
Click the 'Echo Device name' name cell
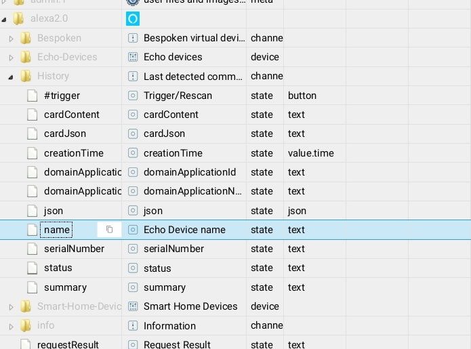click(x=184, y=230)
